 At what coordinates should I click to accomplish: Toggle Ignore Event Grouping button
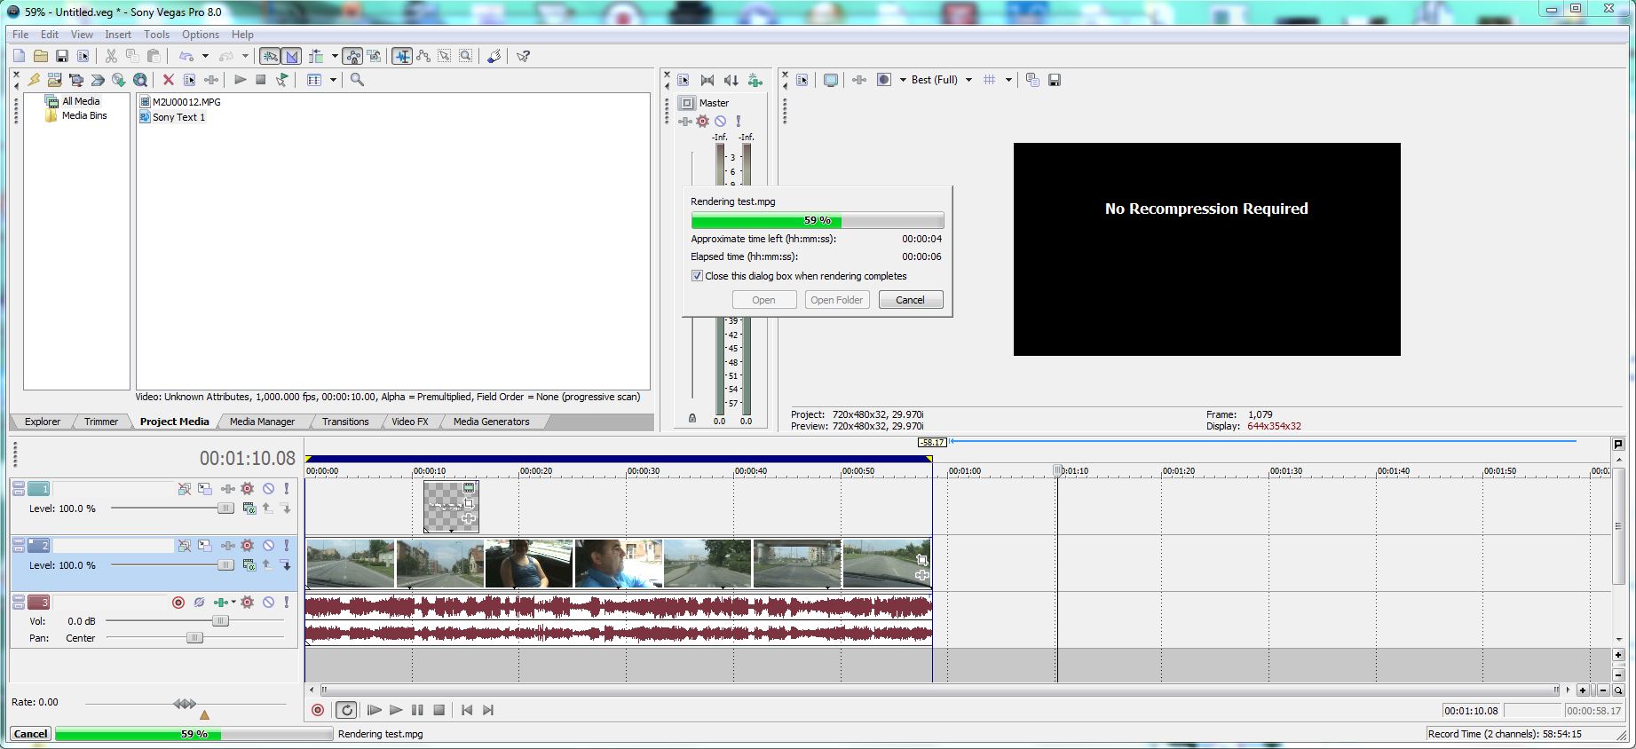tap(374, 56)
